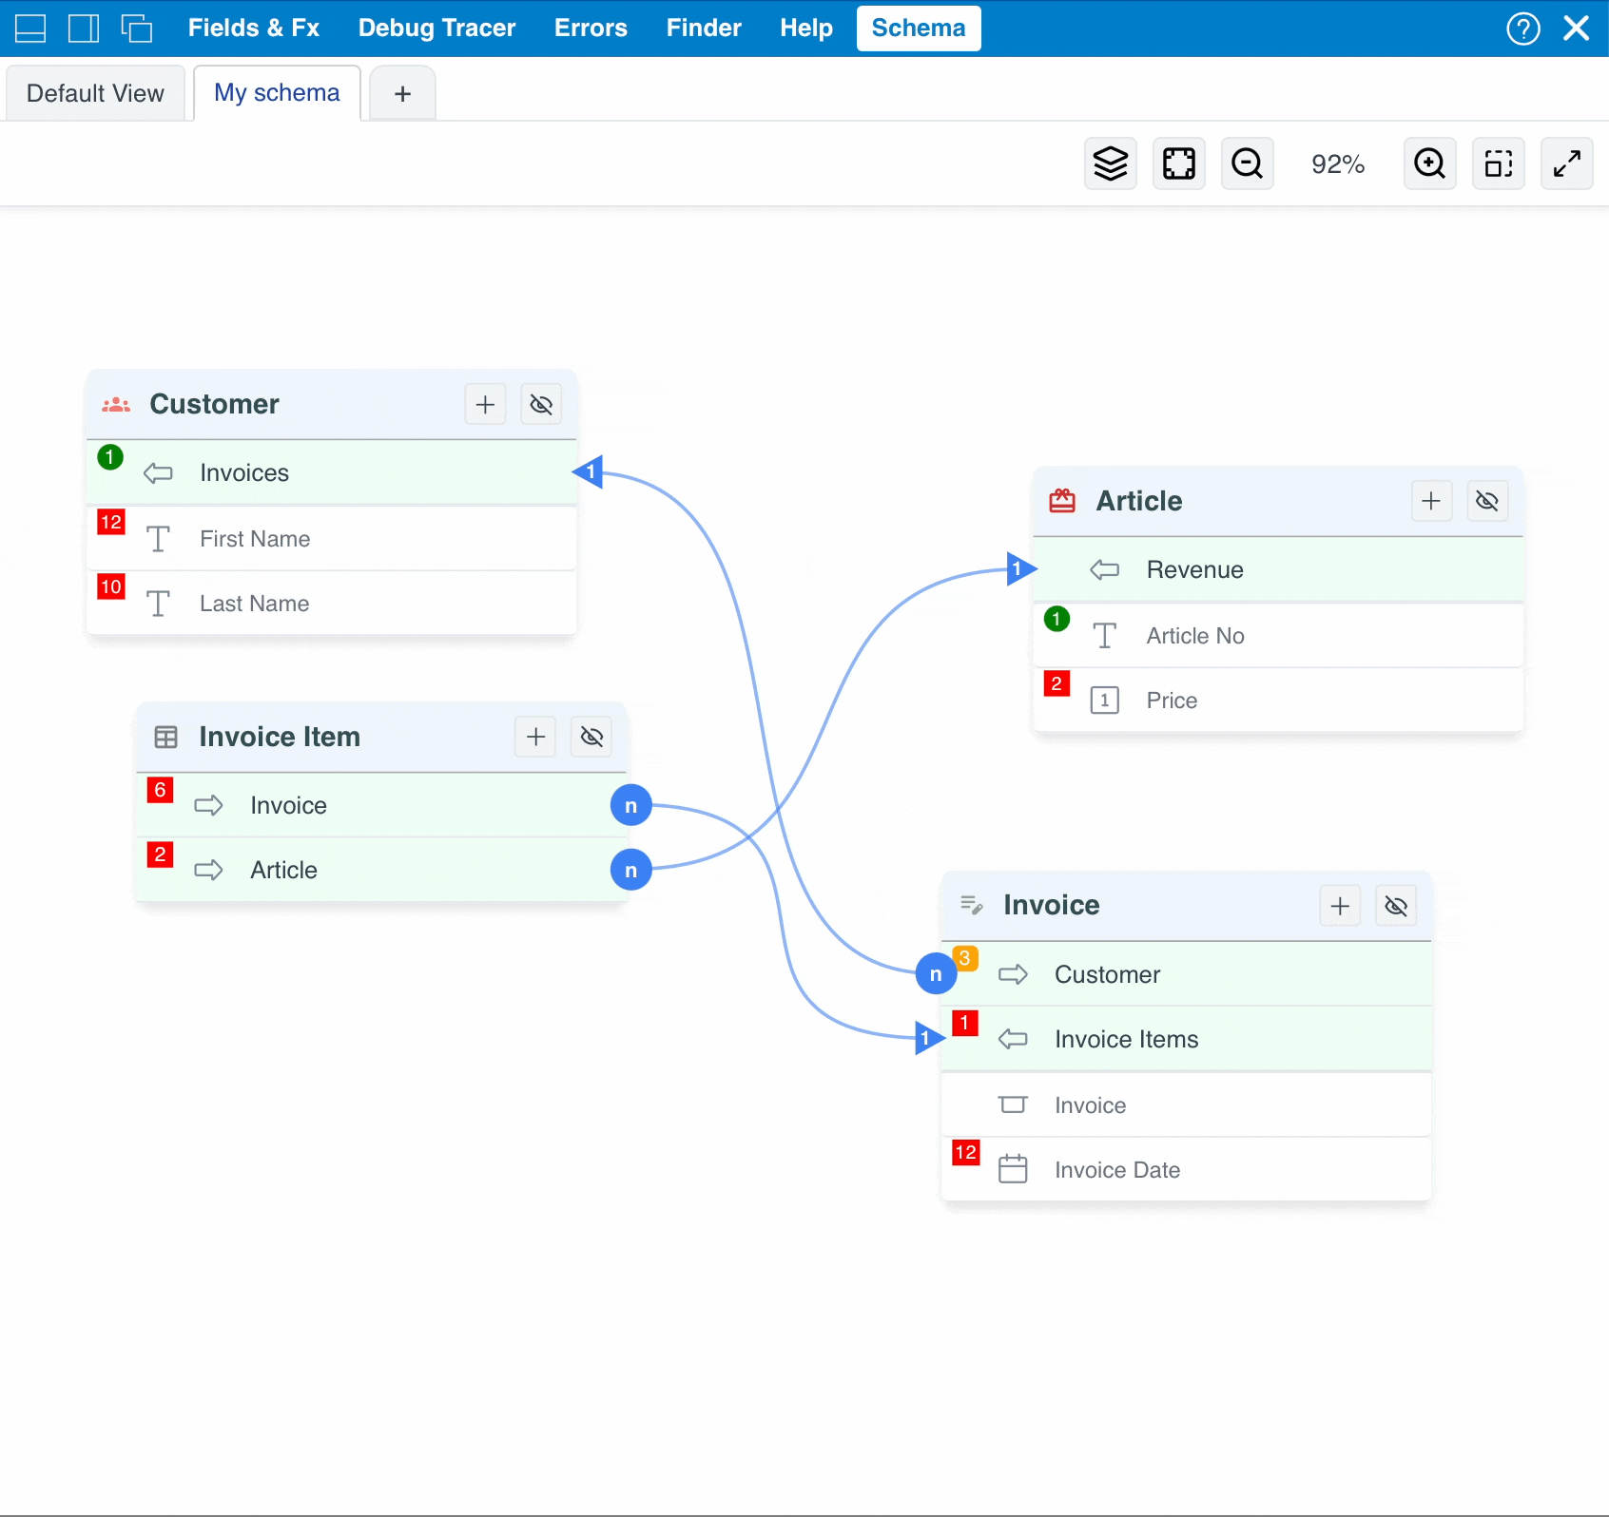The height and width of the screenshot is (1517, 1609).
Task: Click the Invoice Item table grid icon
Action: 165,737
